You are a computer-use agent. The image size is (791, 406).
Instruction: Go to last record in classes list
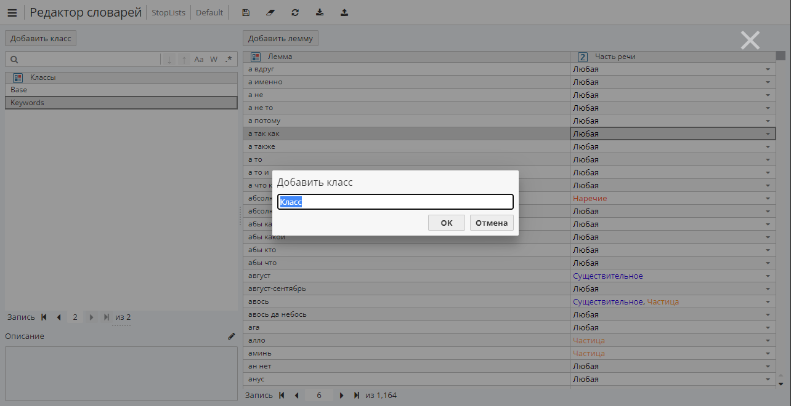[107, 317]
